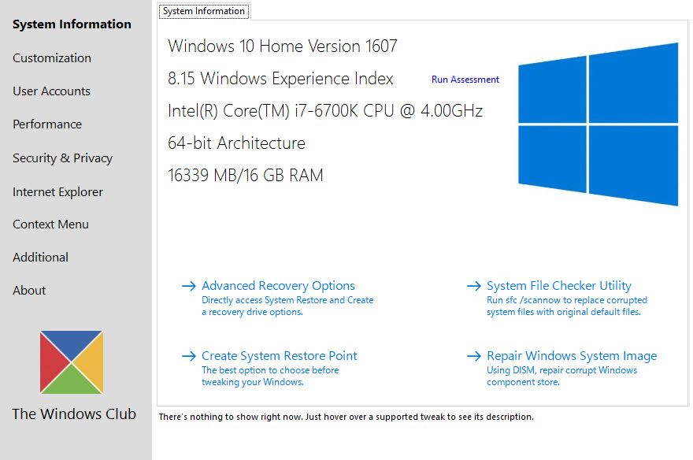Click the Run Assessment link
This screenshot has width=693, height=460.
click(465, 80)
